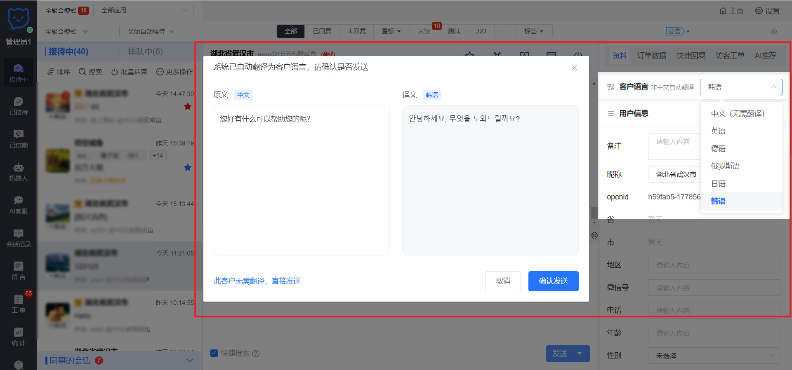This screenshot has width=792, height=370.
Task: Open the 关闭自动接待 dropdown
Action: pyautogui.click(x=151, y=31)
